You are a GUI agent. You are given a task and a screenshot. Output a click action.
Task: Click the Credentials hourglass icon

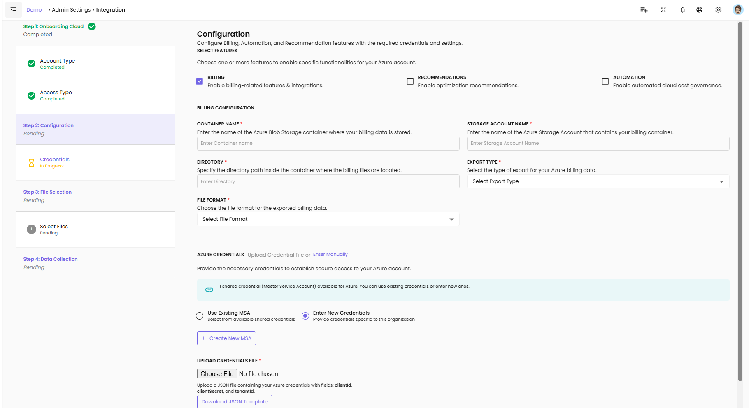pos(31,162)
